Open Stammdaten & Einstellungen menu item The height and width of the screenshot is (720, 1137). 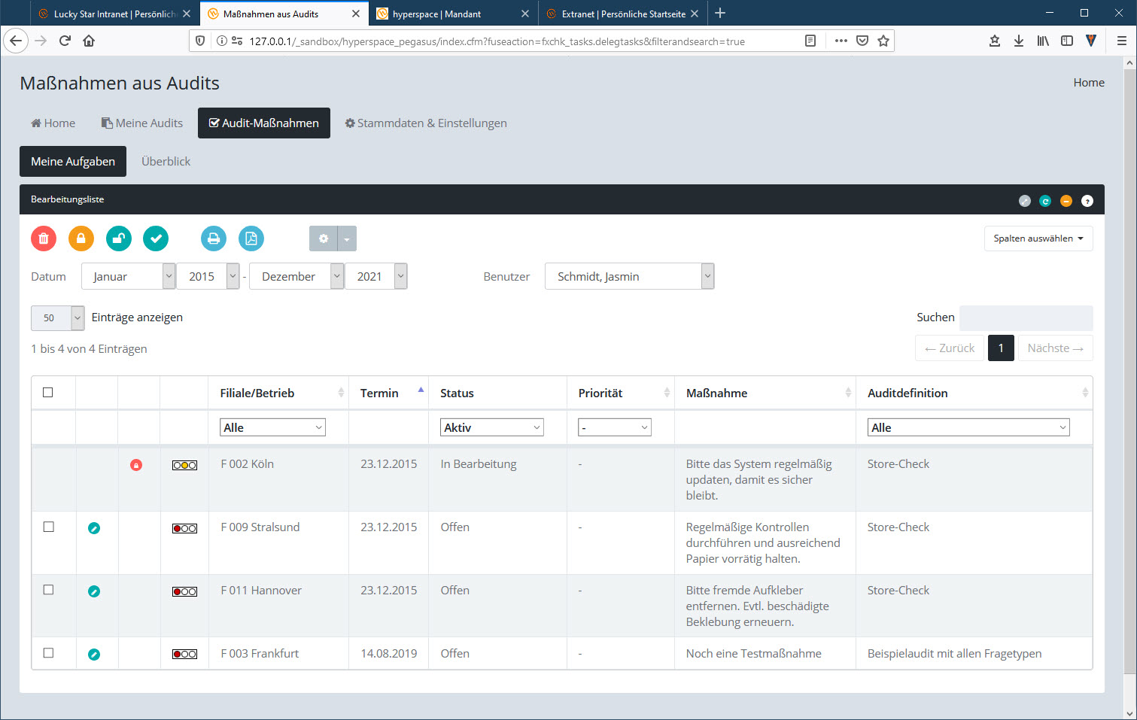coord(426,123)
